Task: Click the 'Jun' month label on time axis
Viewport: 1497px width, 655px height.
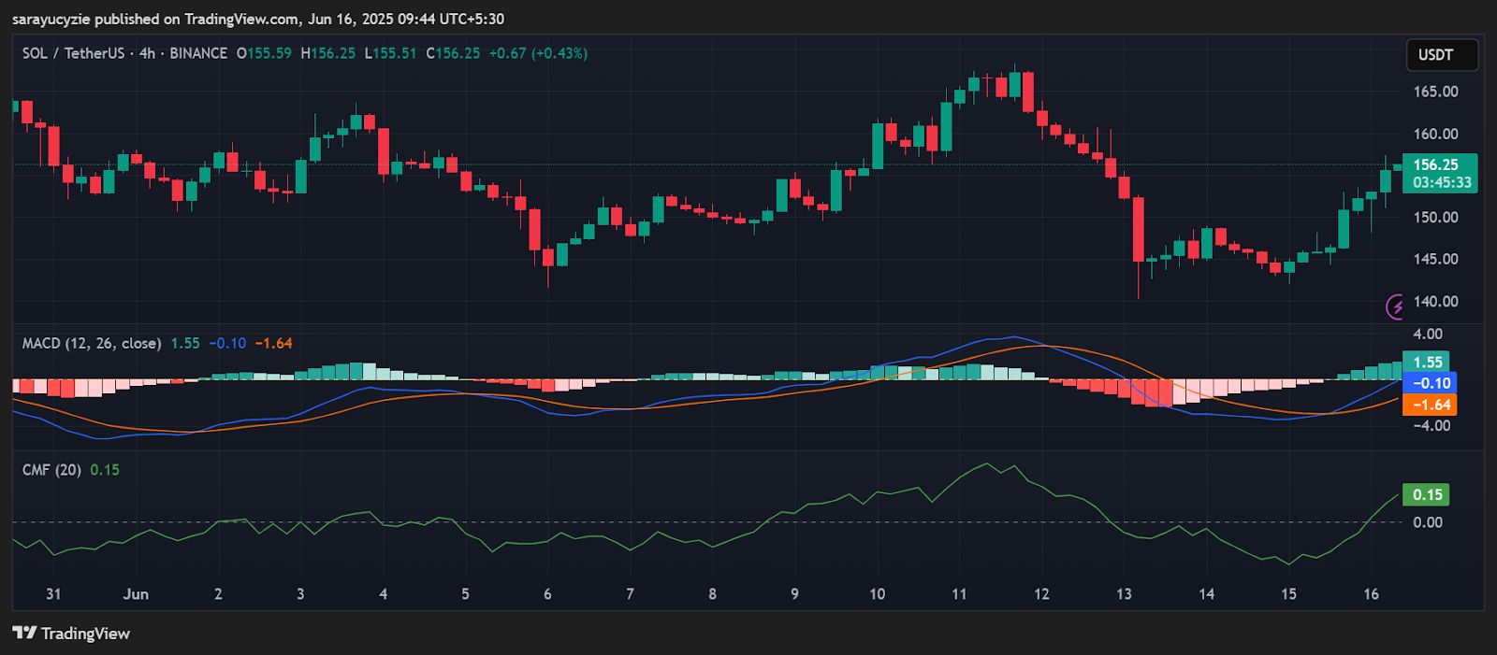Action: (x=136, y=594)
